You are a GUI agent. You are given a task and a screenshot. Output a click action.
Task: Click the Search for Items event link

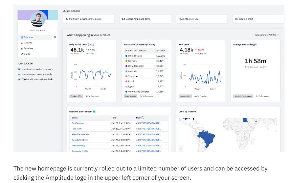point(80,140)
